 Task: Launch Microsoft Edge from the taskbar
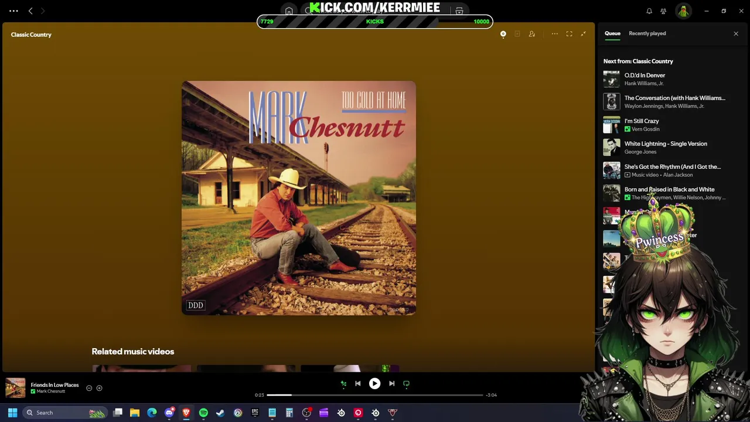tap(152, 413)
